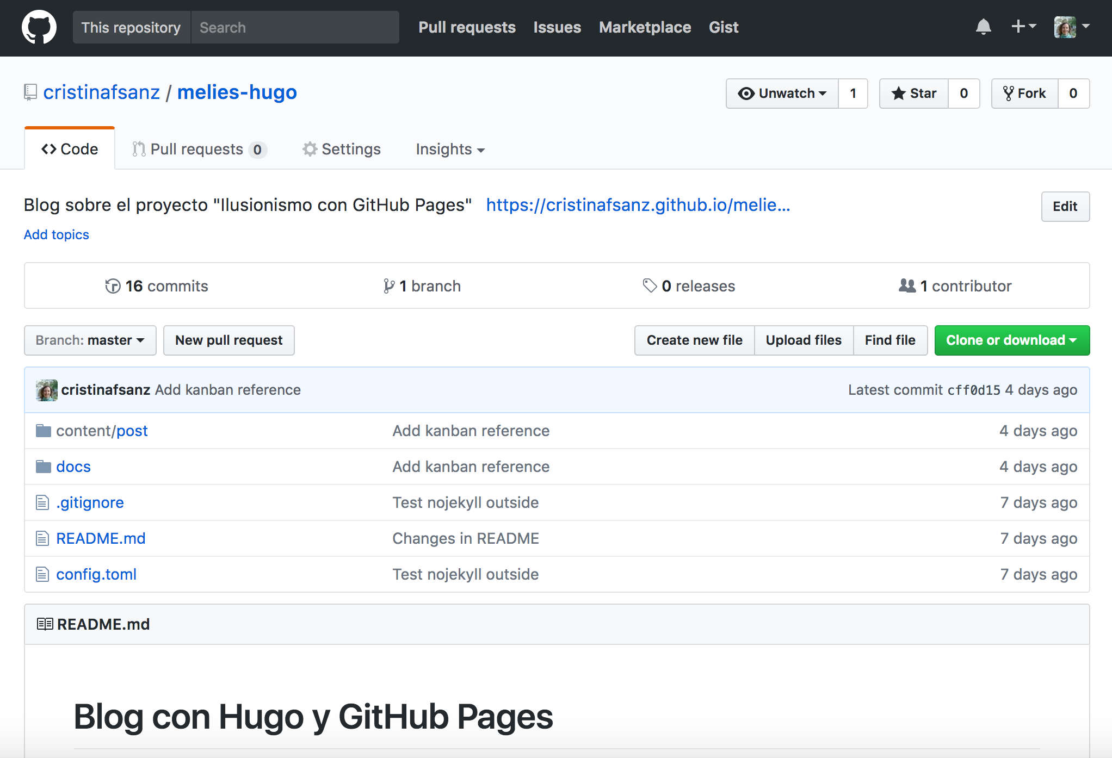The image size is (1112, 758).
Task: Click the Settings gear icon
Action: (x=310, y=149)
